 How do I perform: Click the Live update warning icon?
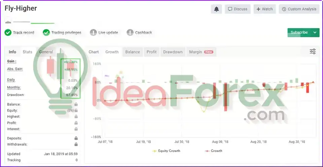93,33
